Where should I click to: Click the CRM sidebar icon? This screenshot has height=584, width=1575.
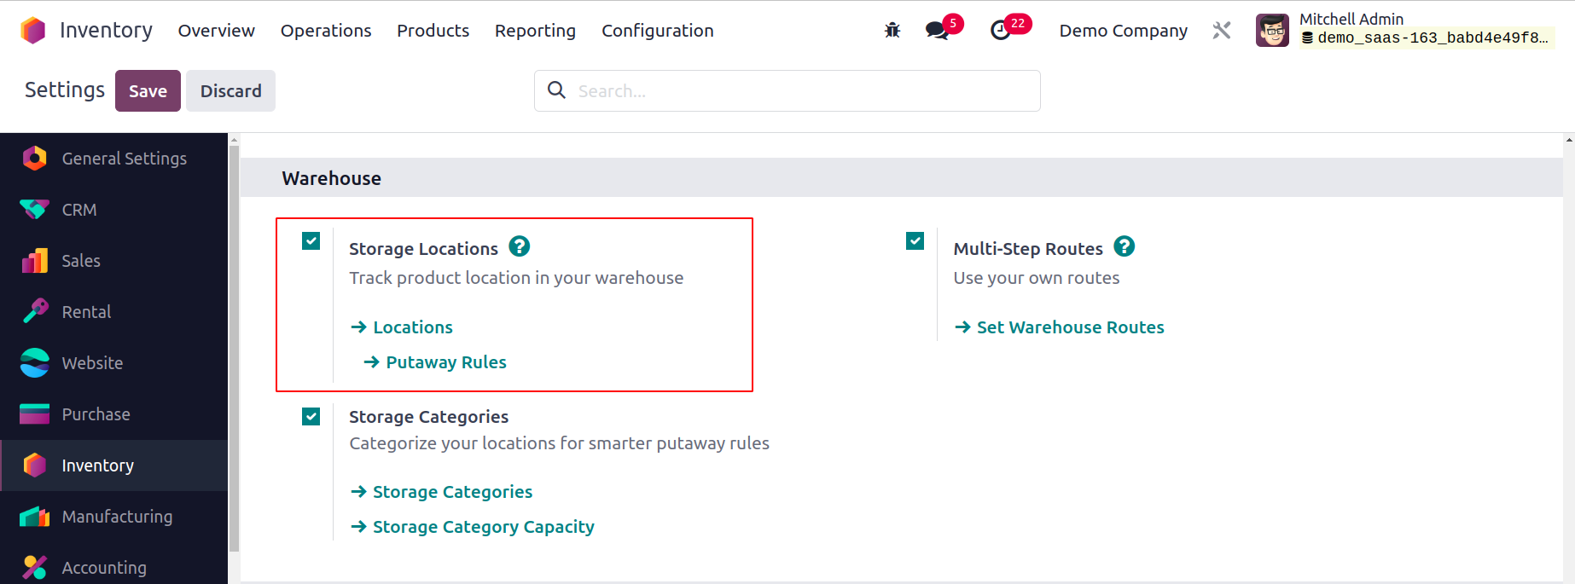pyautogui.click(x=35, y=210)
